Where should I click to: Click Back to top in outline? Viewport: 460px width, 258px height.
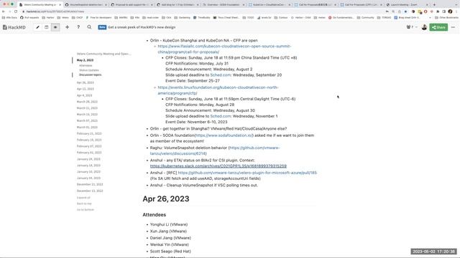coord(84,204)
